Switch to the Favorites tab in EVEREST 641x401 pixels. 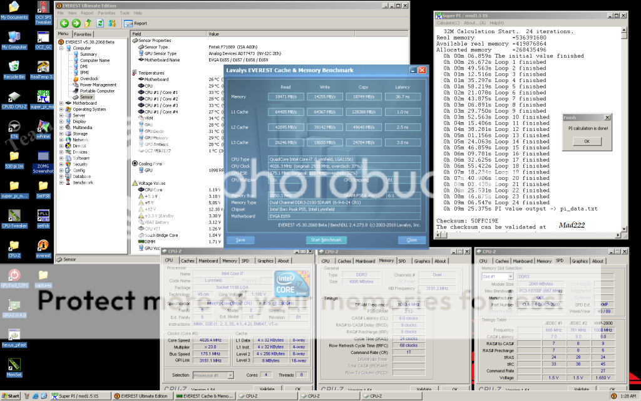point(83,34)
